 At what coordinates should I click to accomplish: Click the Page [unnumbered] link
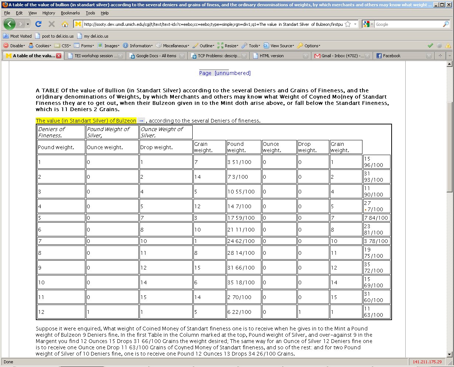225,73
